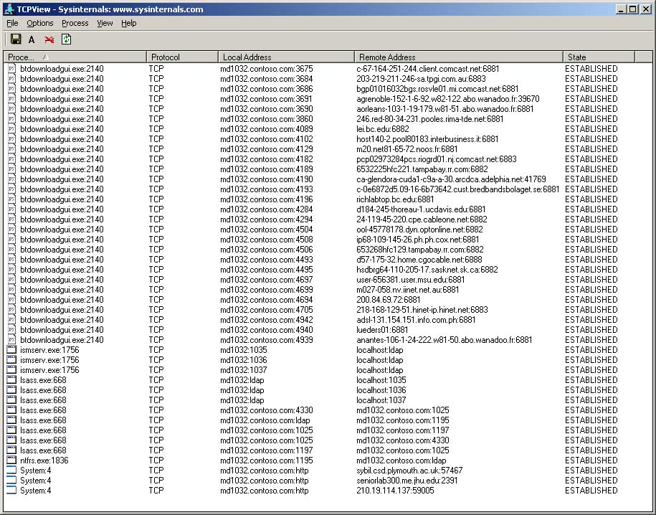Open the Options menu
Image resolution: width=656 pixels, height=515 pixels.
point(40,23)
